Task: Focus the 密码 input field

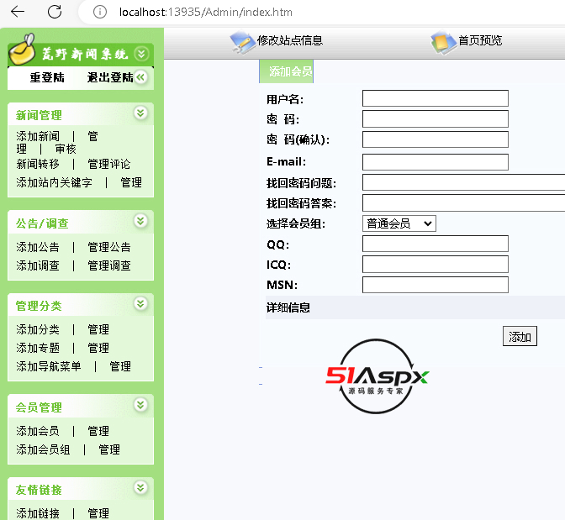Action: (x=436, y=118)
